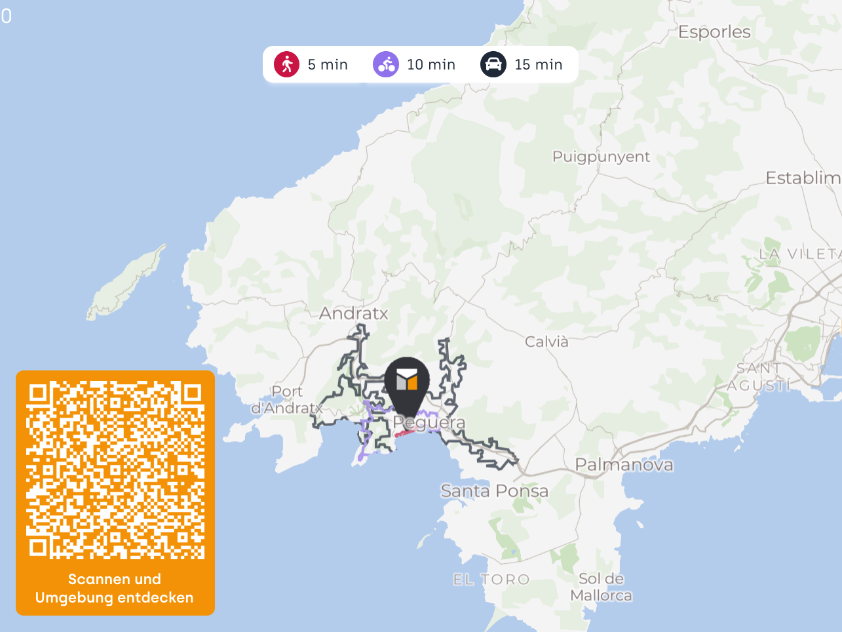The height and width of the screenshot is (632, 842).
Task: Click the Peguera town label
Action: (x=429, y=424)
